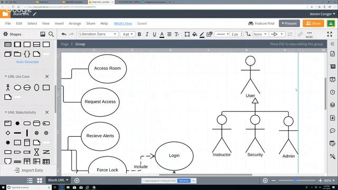The image size is (338, 190).
Task: Open the fill color bucket
Action: (195, 34)
